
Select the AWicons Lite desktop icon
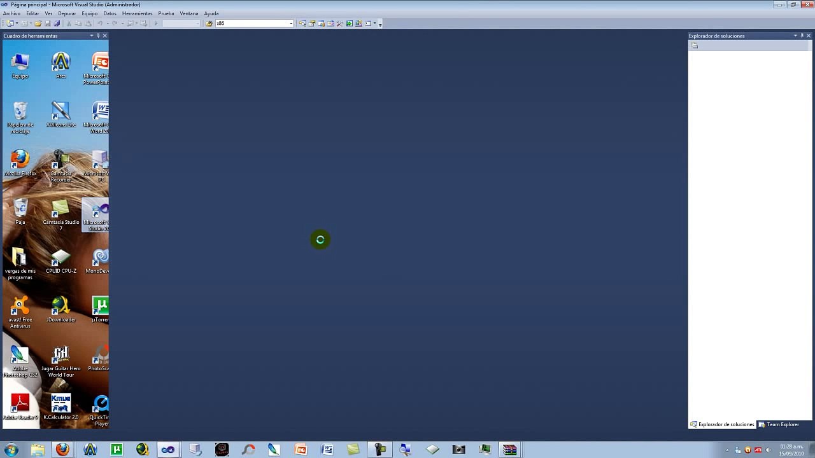pos(60,115)
